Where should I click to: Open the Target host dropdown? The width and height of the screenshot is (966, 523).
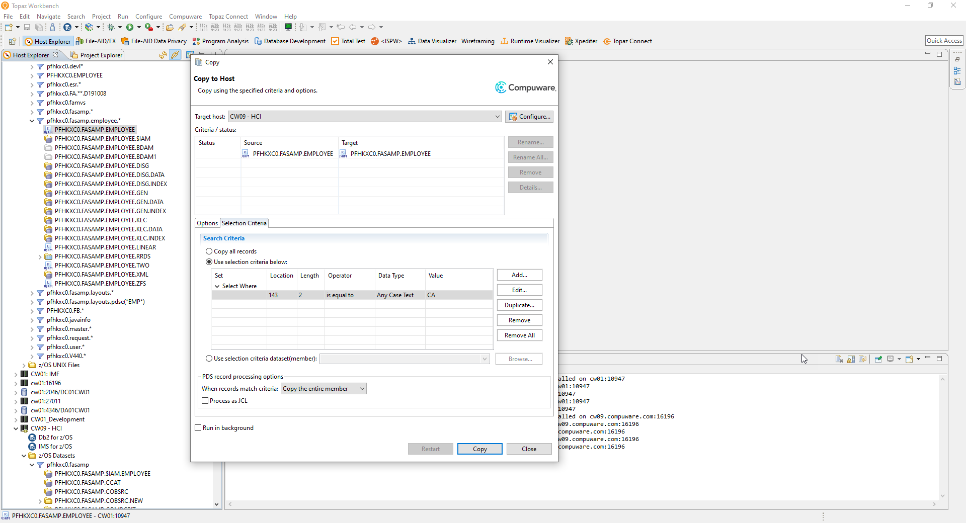click(497, 116)
